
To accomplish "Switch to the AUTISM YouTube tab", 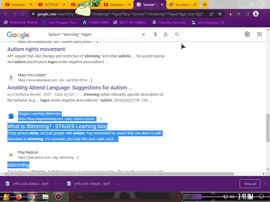I will click(51, 5).
